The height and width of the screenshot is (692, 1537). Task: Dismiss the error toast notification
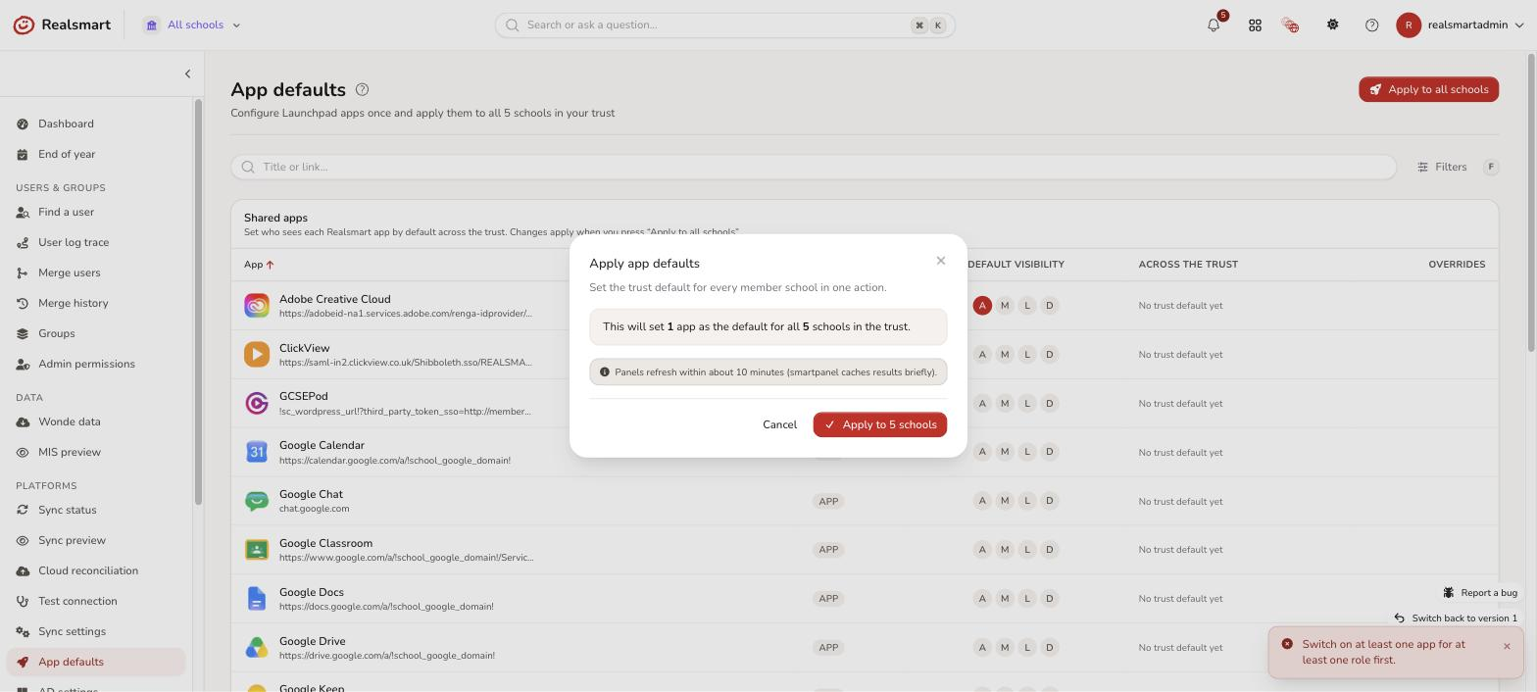coord(1507,646)
